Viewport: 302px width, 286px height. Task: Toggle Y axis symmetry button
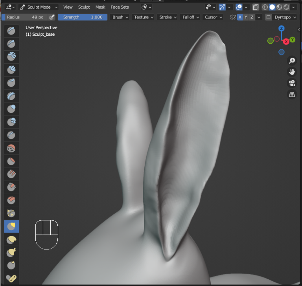tap(246, 17)
